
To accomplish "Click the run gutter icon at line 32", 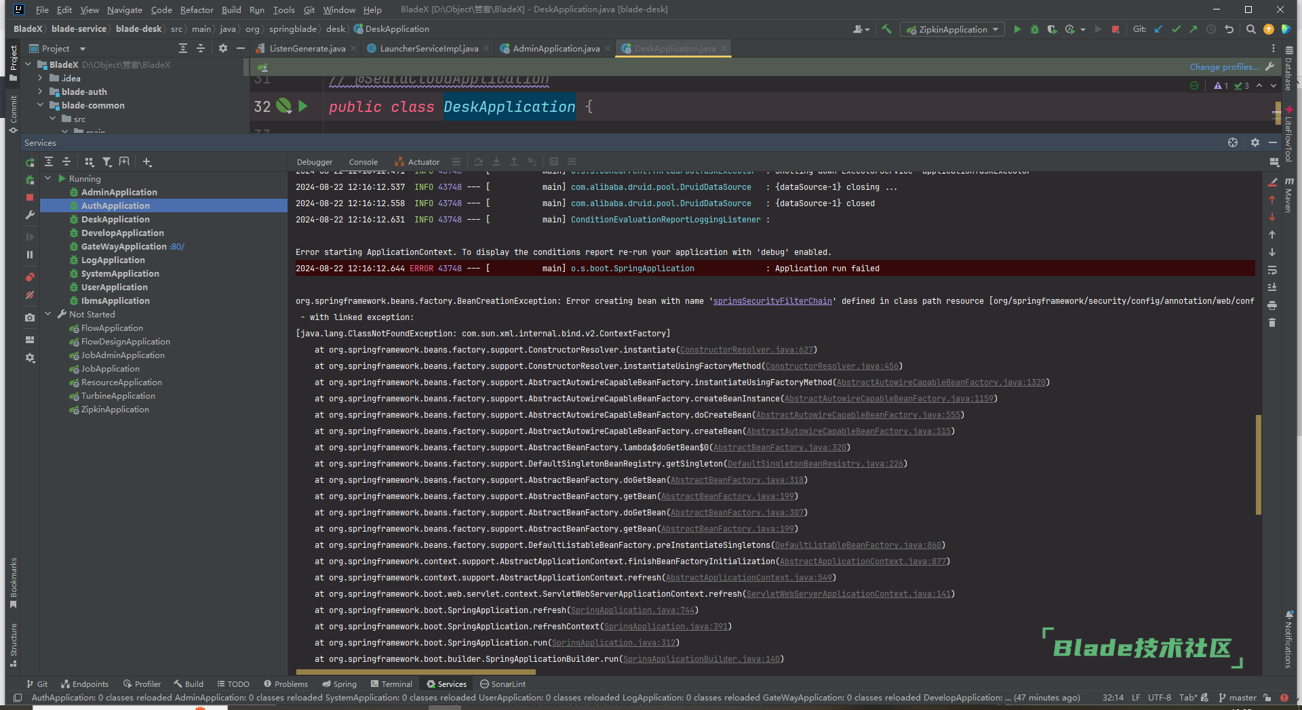I will pos(303,106).
